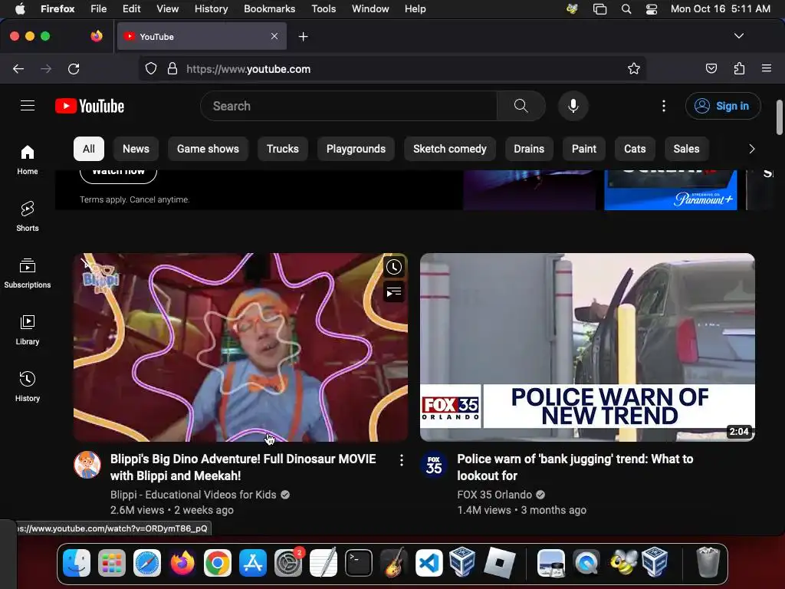Launch Safari from the Dock
Screen dimensions: 785x589
pos(146,564)
